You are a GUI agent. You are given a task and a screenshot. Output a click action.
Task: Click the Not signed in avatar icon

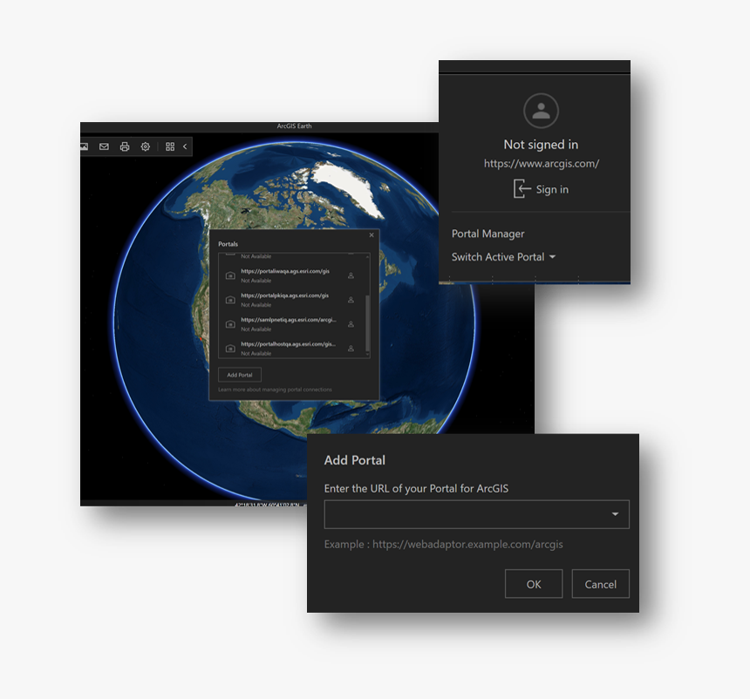[x=540, y=110]
